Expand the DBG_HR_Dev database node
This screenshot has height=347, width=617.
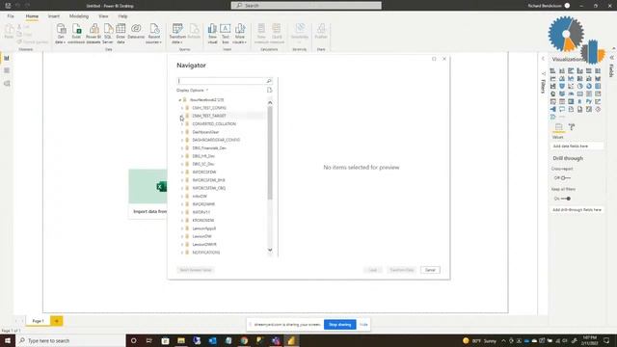tap(182, 156)
